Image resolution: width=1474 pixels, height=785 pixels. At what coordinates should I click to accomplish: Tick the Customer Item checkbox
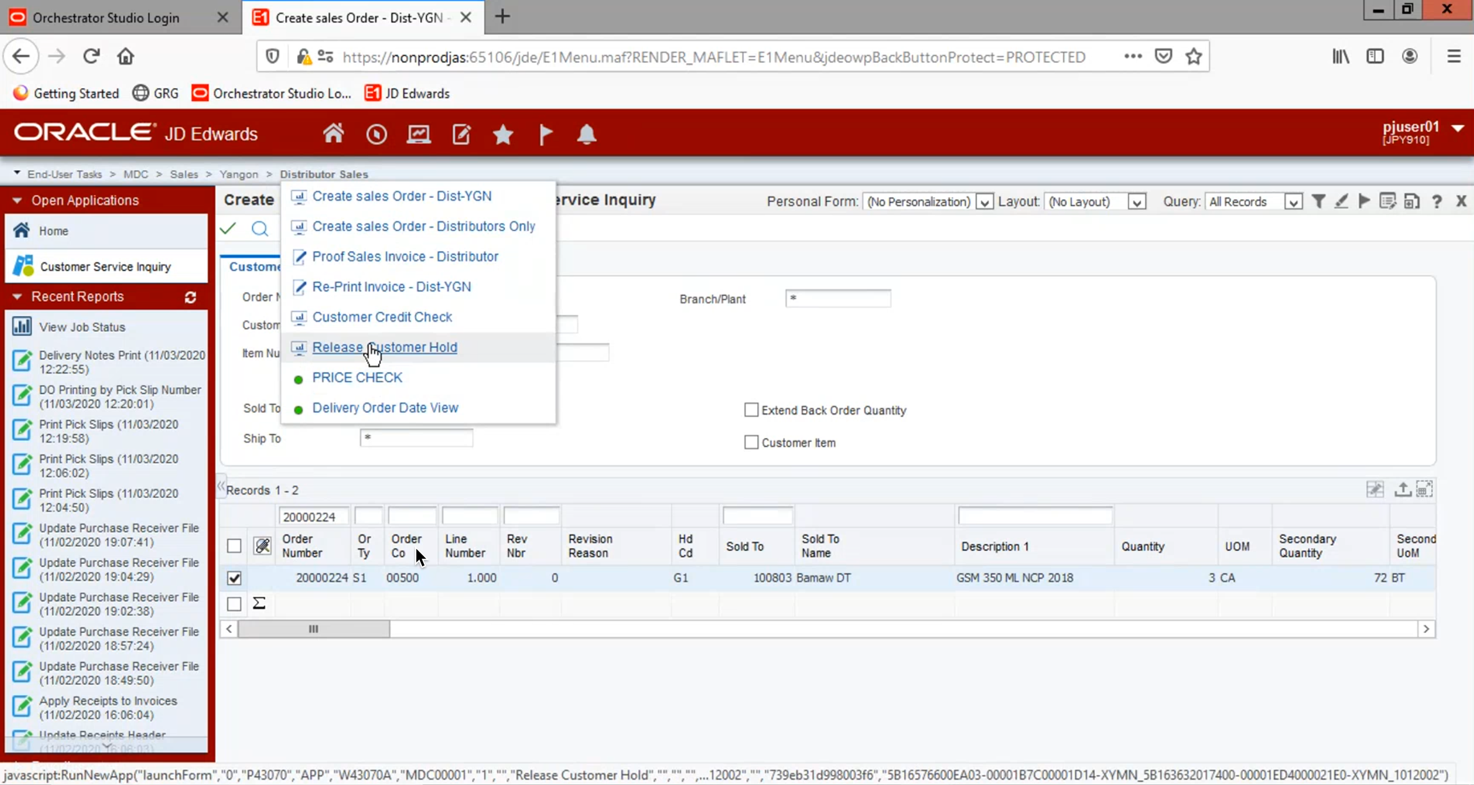tap(751, 442)
